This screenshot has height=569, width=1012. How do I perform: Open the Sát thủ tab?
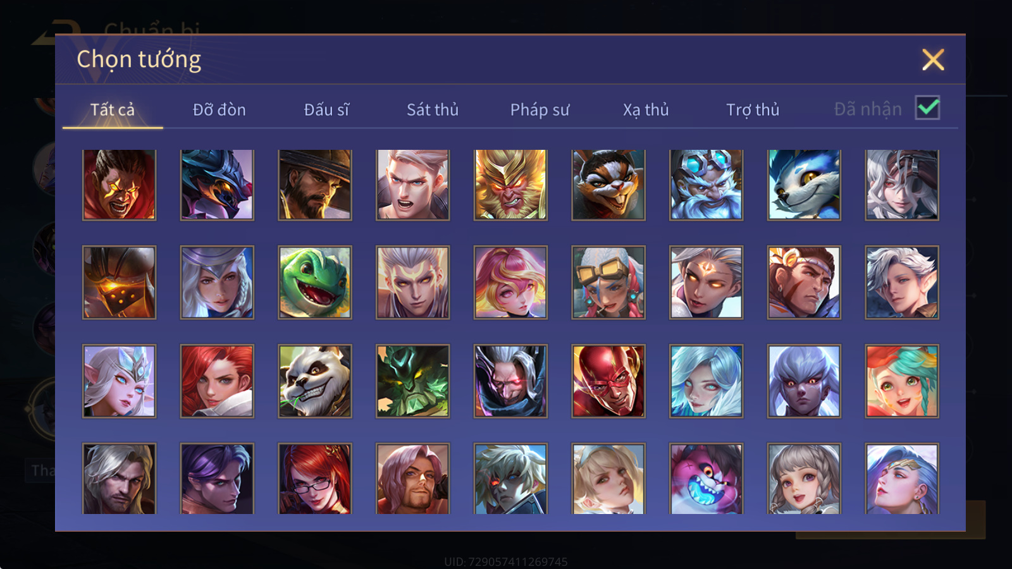pyautogui.click(x=433, y=110)
